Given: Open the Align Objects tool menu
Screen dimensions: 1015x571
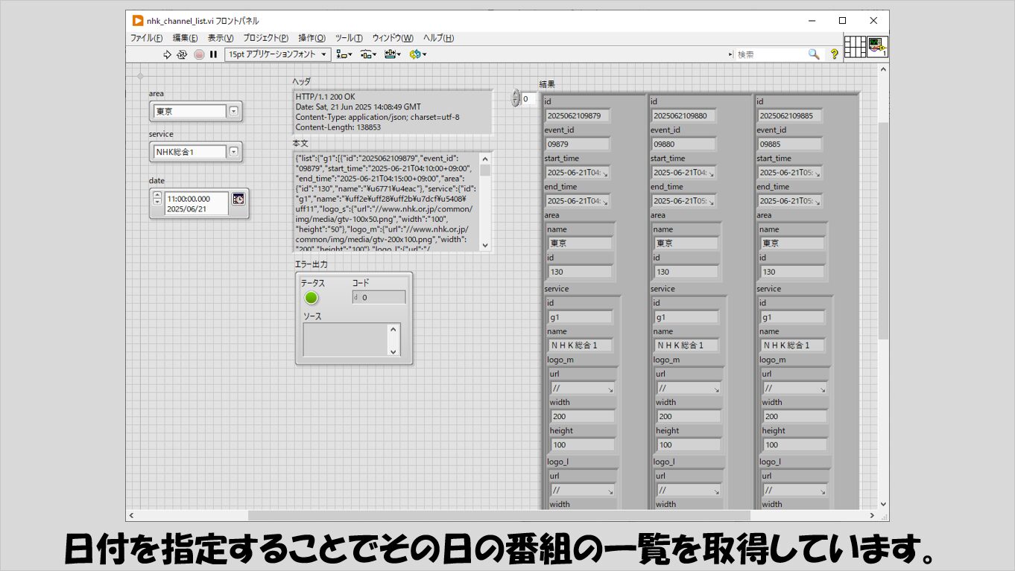Looking at the screenshot, I should (x=344, y=54).
